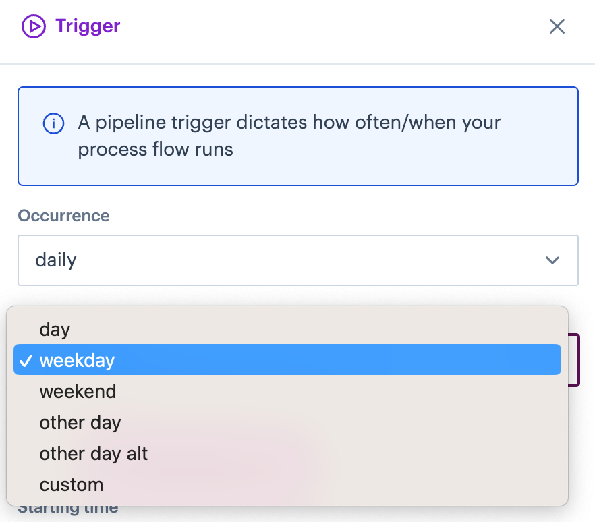Click the Occurrence label
Screen dimensions: 595x522
(63, 216)
